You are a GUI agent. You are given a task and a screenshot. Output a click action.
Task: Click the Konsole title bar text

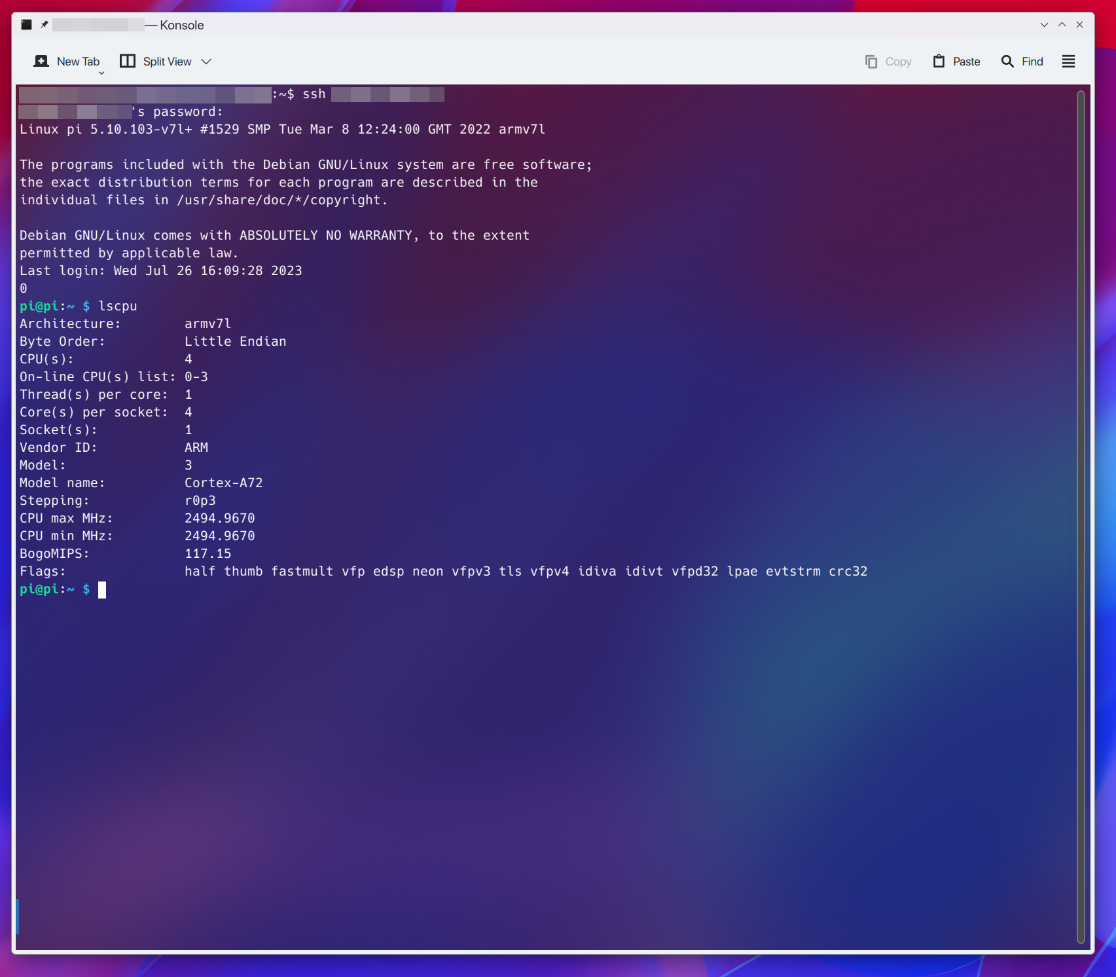click(181, 25)
